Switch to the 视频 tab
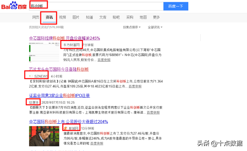Image resolution: width=247 pixels, height=151 pixels. tap(63, 17)
